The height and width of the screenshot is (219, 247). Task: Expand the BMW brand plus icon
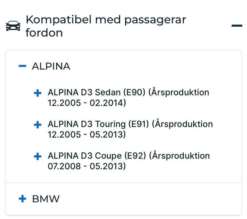tap(23, 199)
